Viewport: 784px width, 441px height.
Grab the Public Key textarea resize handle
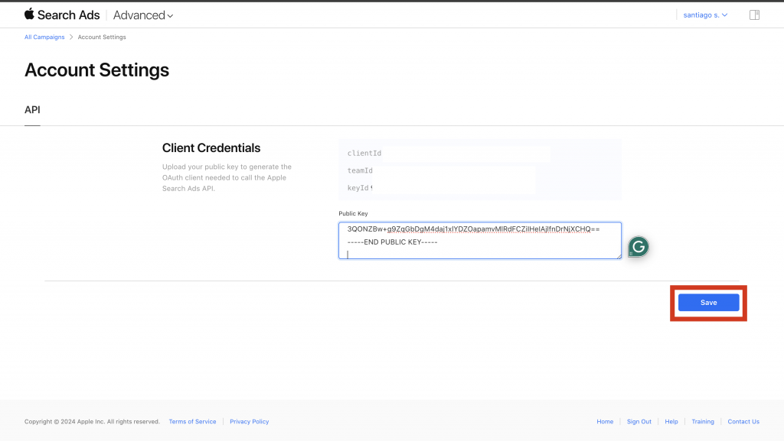[x=619, y=256]
